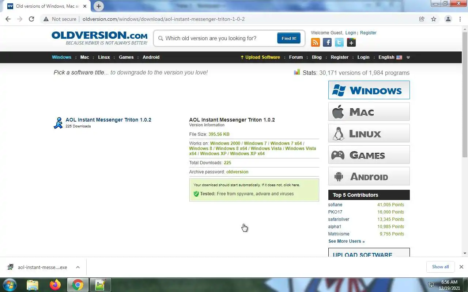Screen dimensions: 468x292
Task: Click the Windows 2000 compatibility link
Action: [225, 143]
